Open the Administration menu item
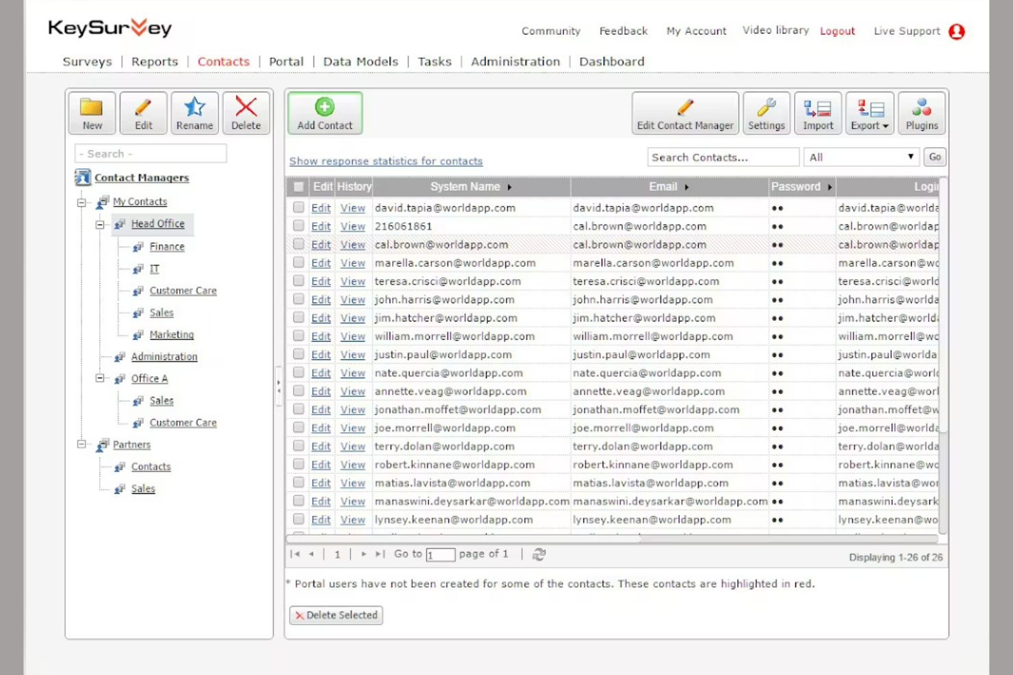Image resolution: width=1013 pixels, height=675 pixels. [x=515, y=61]
